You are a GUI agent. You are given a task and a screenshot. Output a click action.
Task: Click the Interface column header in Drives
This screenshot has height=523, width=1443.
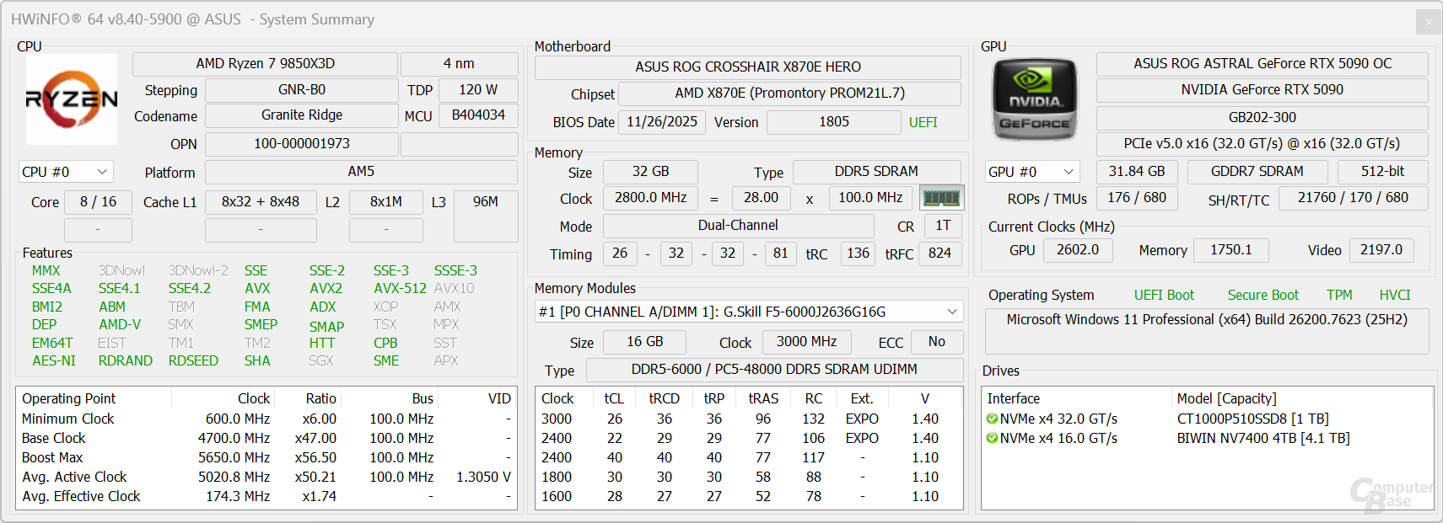(x=1014, y=398)
